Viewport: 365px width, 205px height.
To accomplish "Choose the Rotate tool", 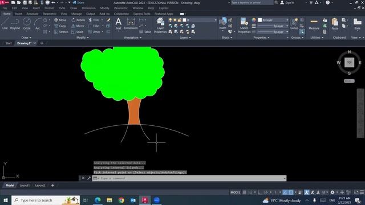I will point(78,20).
